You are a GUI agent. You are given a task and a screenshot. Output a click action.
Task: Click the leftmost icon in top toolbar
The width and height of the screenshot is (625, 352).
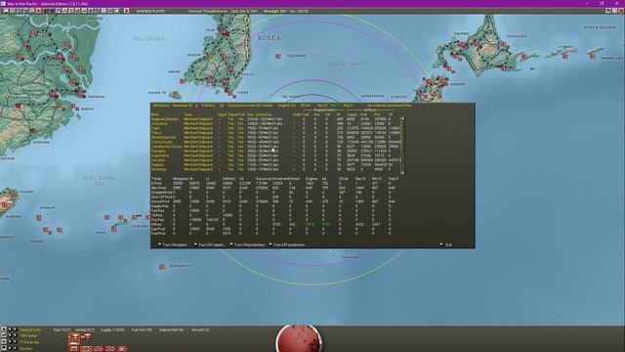point(6,11)
